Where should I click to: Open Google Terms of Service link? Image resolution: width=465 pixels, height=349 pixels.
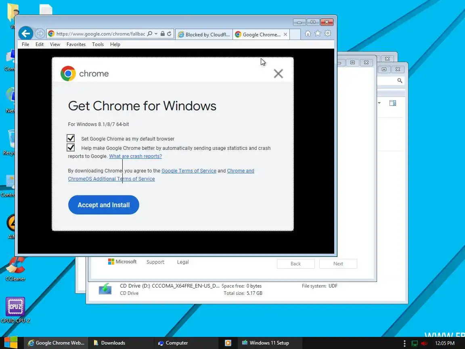pos(189,170)
